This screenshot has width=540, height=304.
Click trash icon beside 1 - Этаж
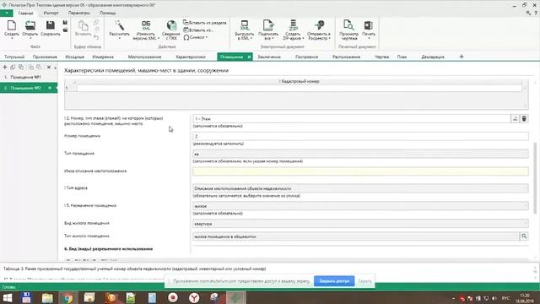(524, 118)
